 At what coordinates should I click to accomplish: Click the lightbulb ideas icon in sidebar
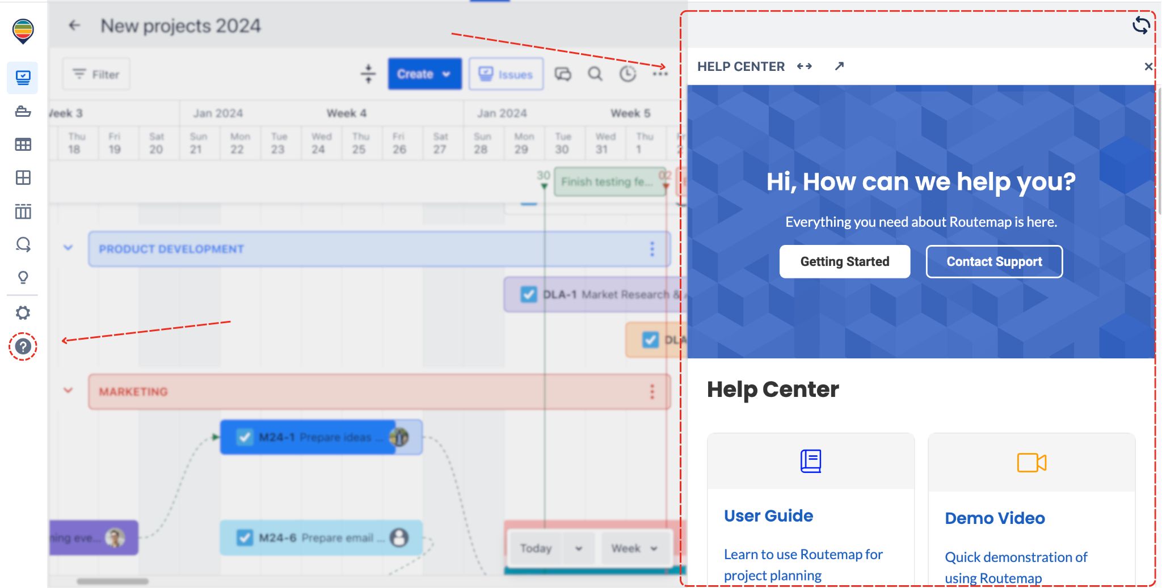(x=23, y=277)
